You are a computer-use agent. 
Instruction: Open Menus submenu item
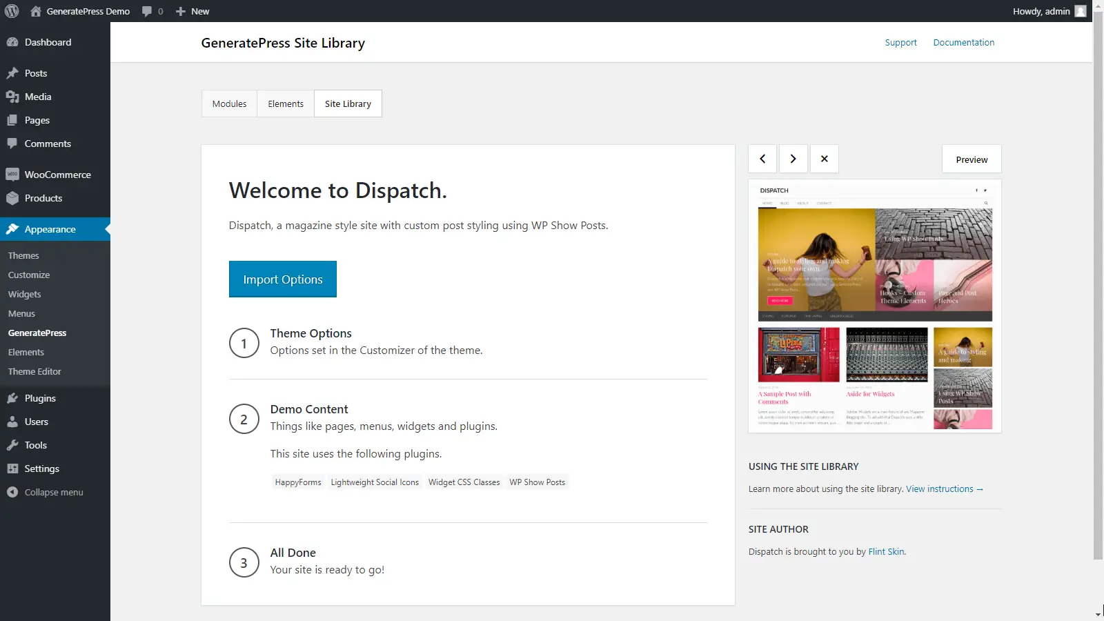click(21, 313)
